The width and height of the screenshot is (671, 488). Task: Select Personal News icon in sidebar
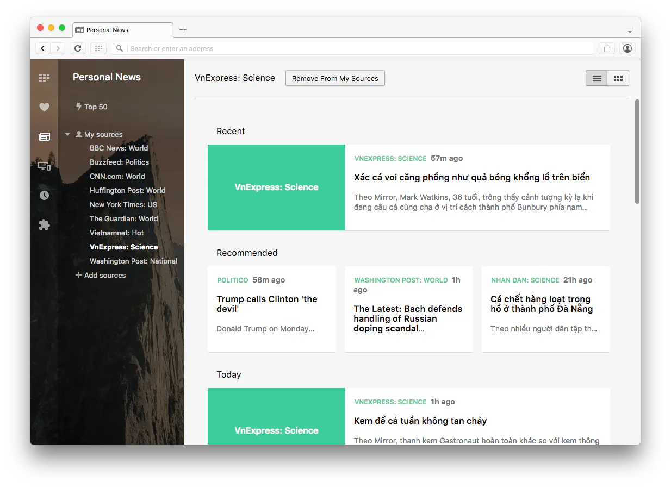pos(44,136)
